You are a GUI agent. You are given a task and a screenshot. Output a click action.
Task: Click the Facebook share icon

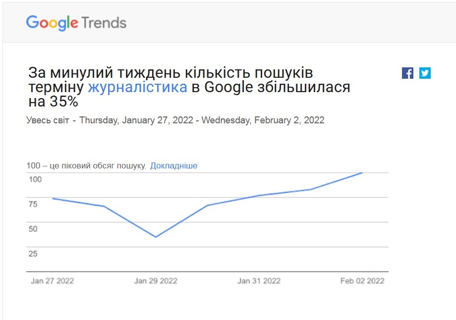407,73
